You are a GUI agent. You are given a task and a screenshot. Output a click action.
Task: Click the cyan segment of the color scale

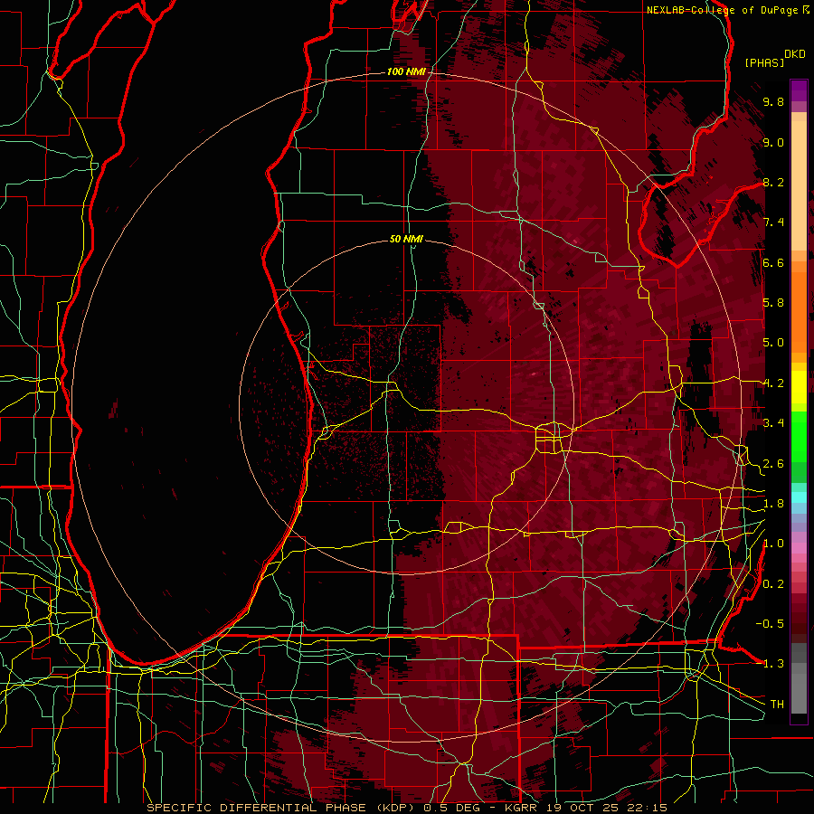point(799,497)
